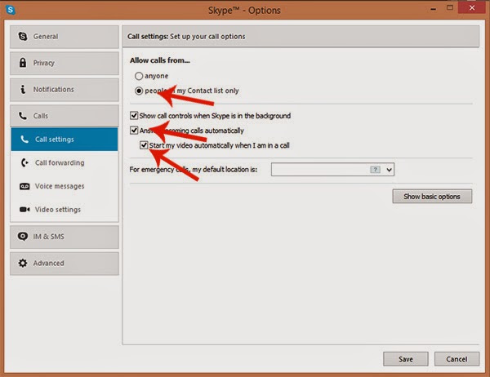The image size is (490, 377).
Task: Open the Advanced settings section
Action: click(x=65, y=264)
